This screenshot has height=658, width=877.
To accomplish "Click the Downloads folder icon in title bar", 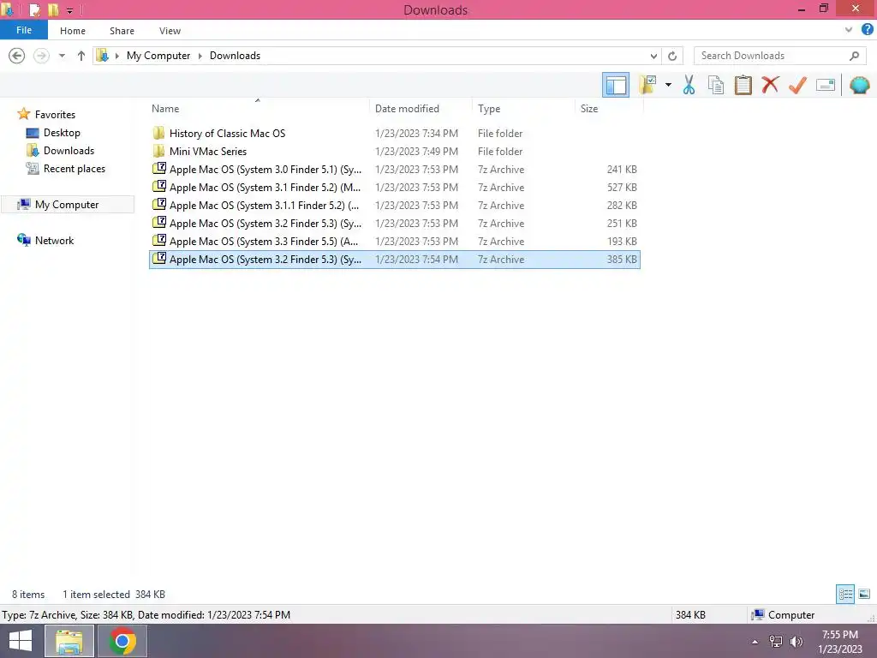I will click(8, 9).
